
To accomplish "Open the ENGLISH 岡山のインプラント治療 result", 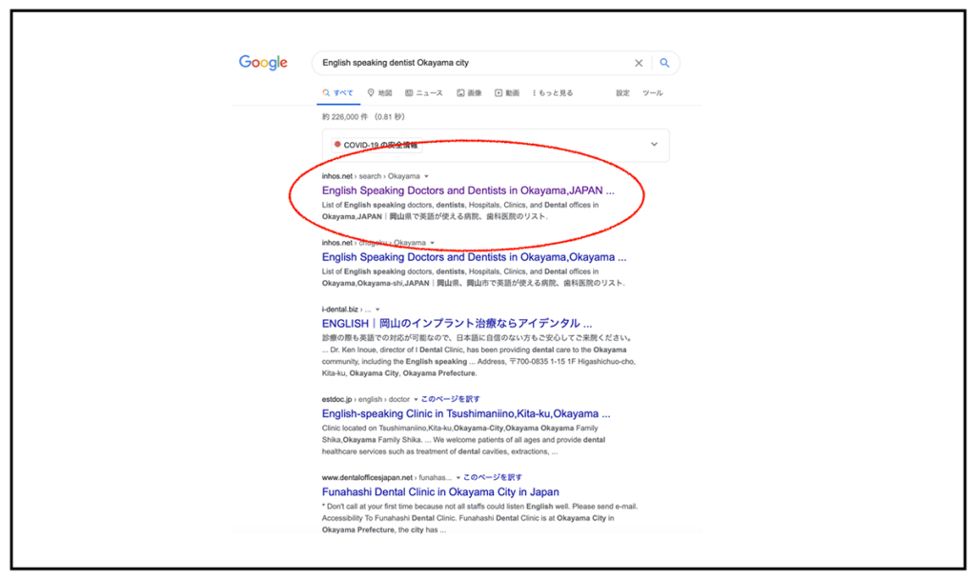I will pyautogui.click(x=457, y=324).
